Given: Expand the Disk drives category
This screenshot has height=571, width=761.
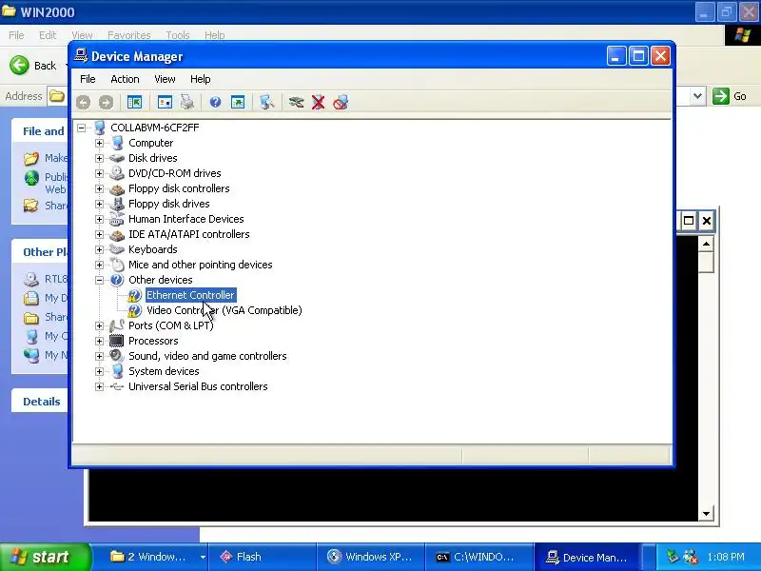Looking at the screenshot, I should click(x=100, y=158).
